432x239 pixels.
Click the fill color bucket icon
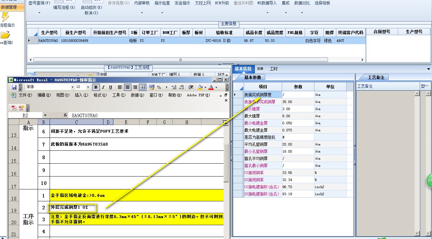coord(200,87)
